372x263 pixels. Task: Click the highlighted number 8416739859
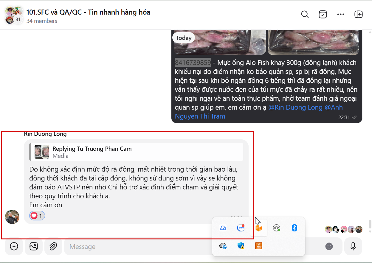193,63
